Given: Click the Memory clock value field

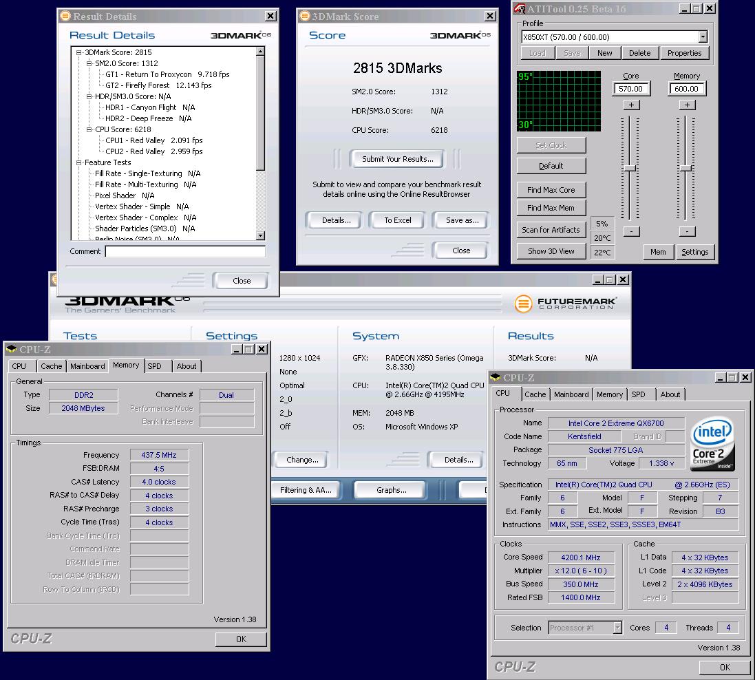Looking at the screenshot, I should (687, 89).
